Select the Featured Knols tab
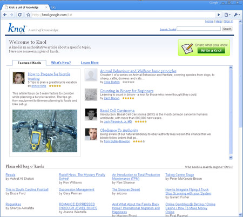The width and height of the screenshot is (243, 217). (29, 63)
